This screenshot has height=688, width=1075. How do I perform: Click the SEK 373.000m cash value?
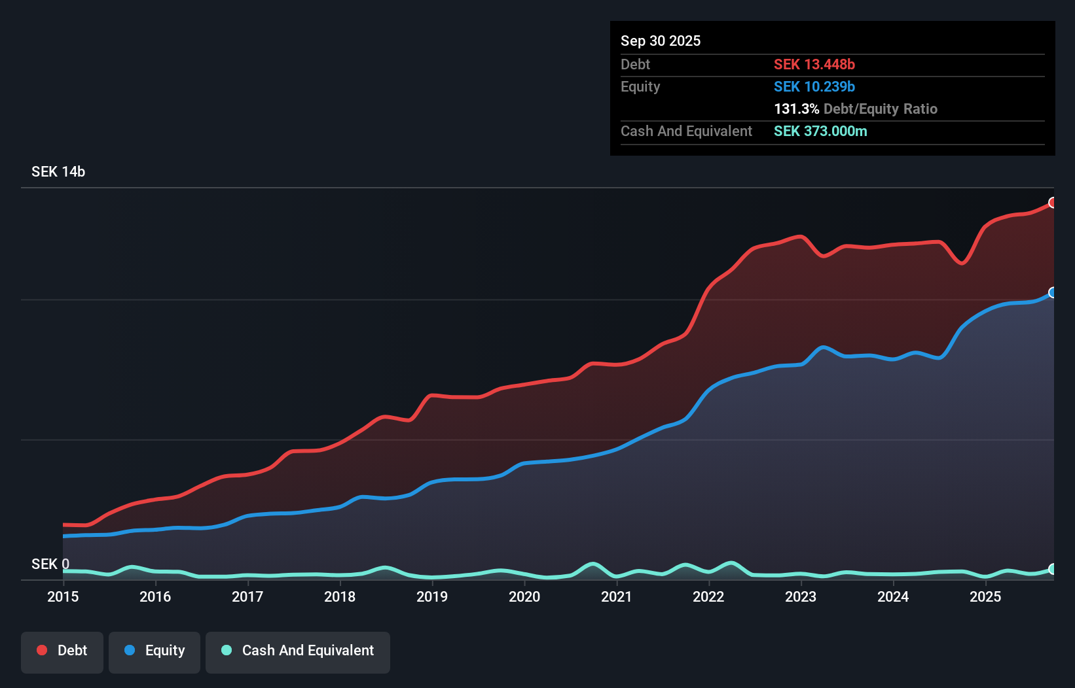tap(820, 131)
